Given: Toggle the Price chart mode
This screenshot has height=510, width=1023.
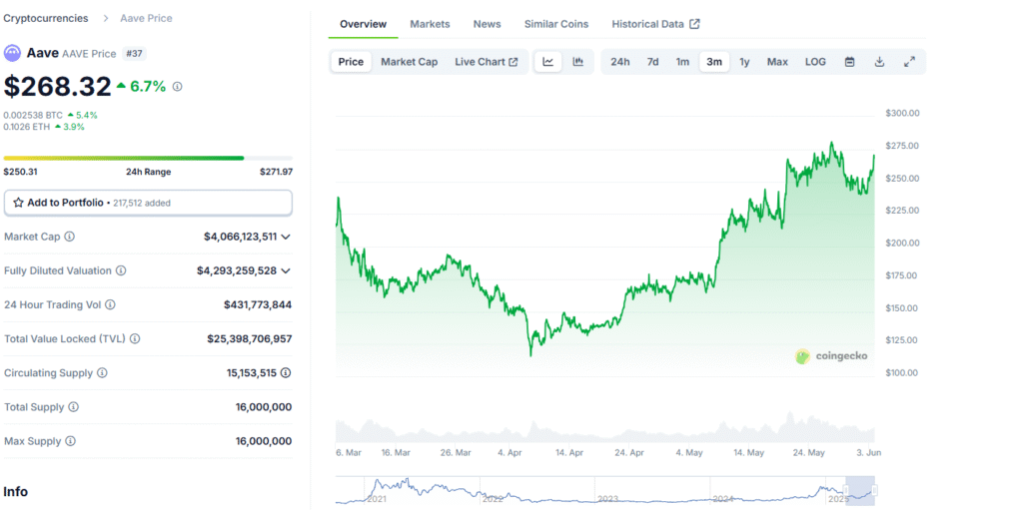Looking at the screenshot, I should coord(351,62).
